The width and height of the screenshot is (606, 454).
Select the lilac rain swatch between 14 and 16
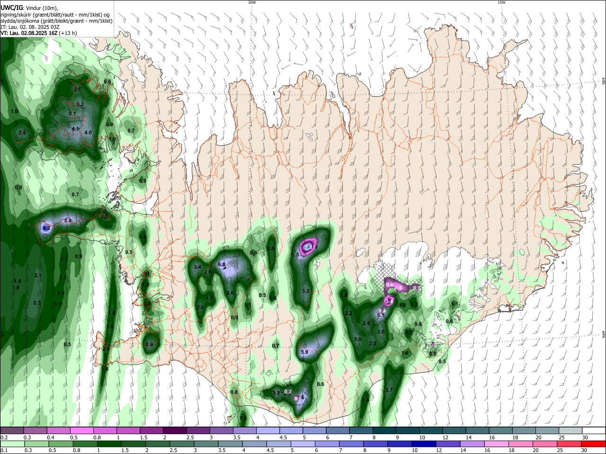pyautogui.click(x=472, y=444)
